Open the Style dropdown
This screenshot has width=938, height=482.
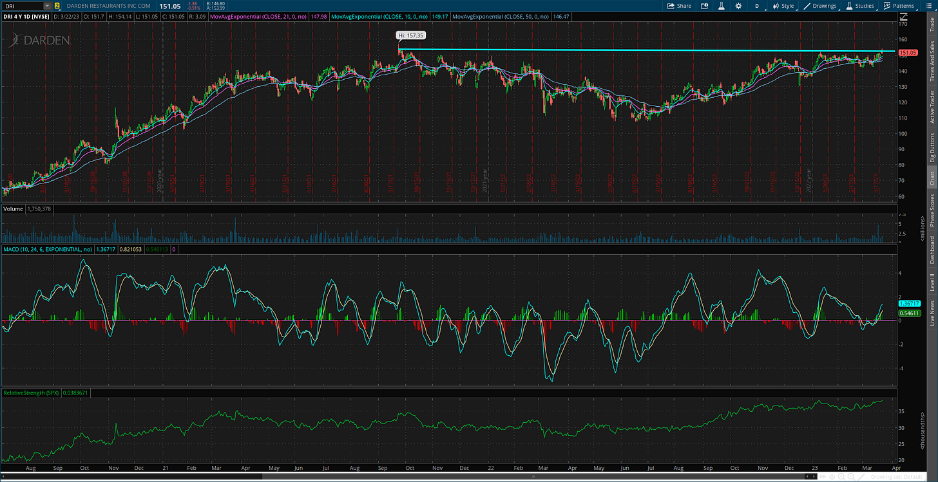pyautogui.click(x=783, y=6)
